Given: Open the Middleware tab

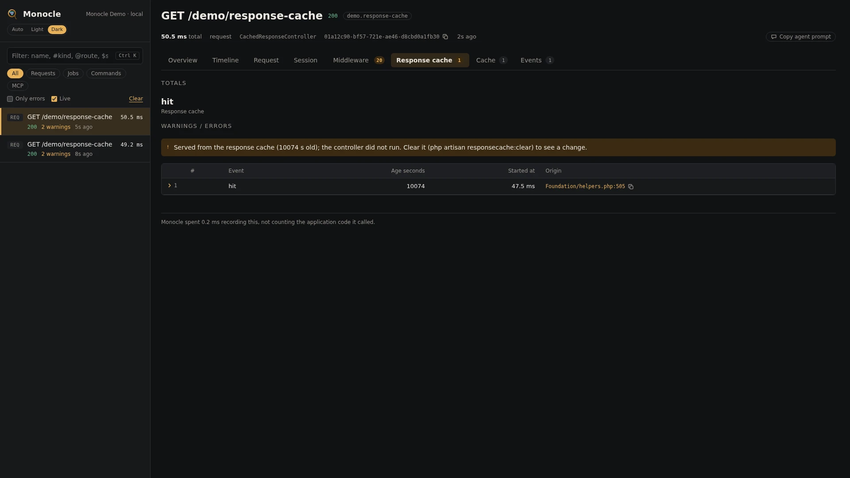Looking at the screenshot, I should 359,60.
